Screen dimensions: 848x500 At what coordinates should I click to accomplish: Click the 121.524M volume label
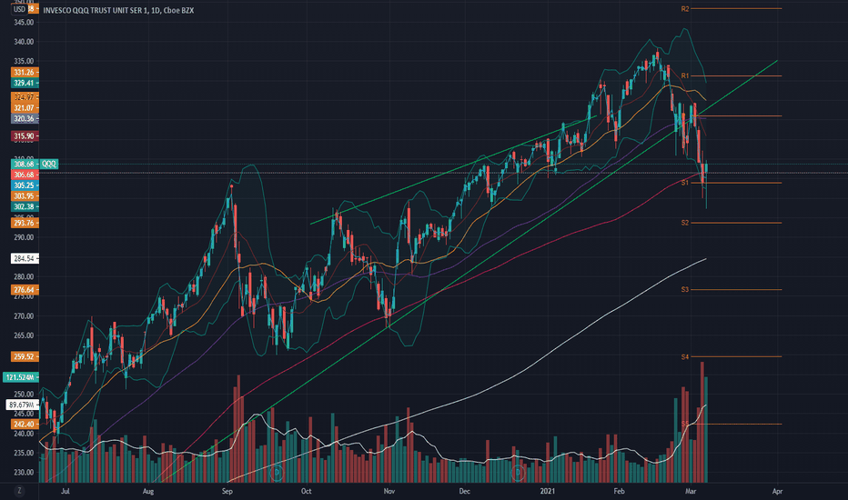21,377
